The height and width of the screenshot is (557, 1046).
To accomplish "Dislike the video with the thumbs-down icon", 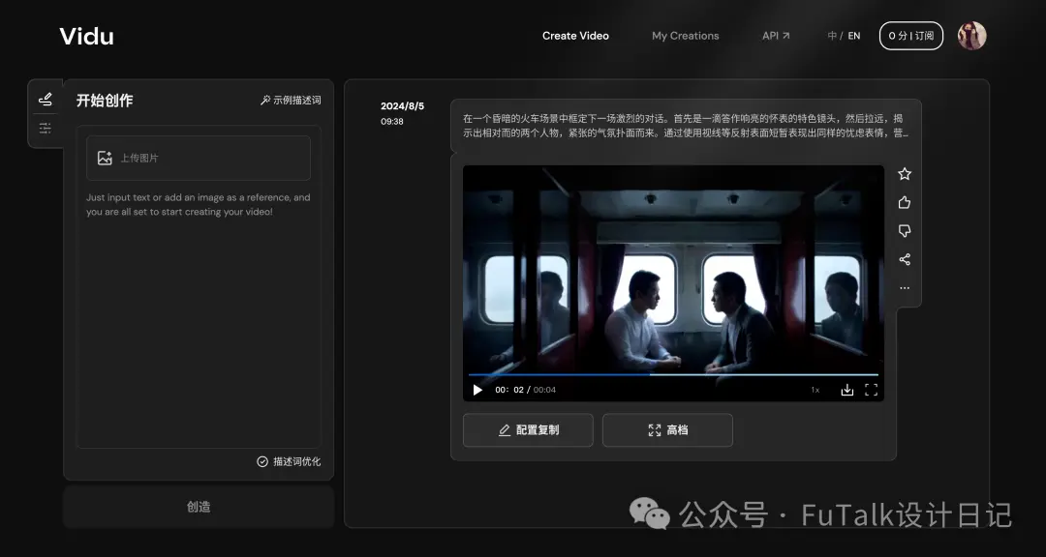I will click(x=905, y=231).
